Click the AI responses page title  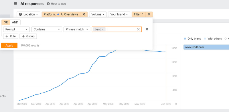tap(32, 4)
